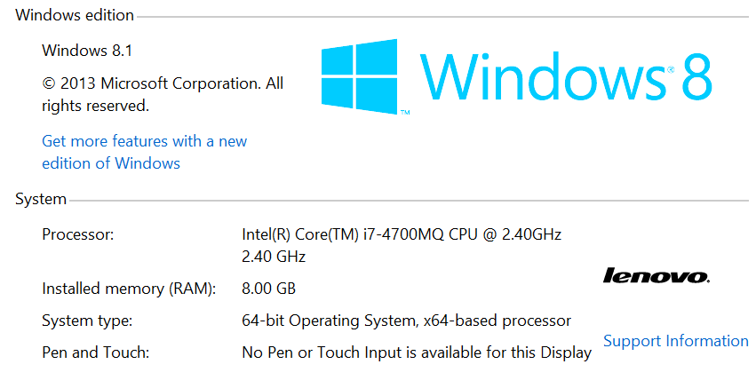Click the 'edition of Windows' link line

click(111, 163)
